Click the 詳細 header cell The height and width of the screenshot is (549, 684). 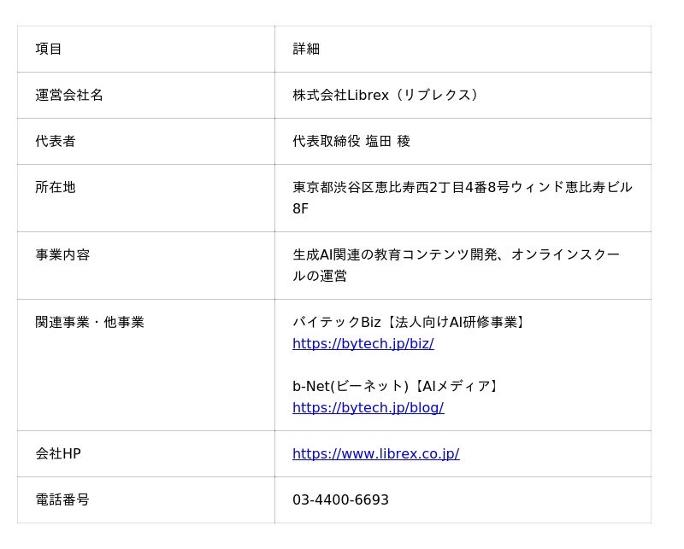click(x=306, y=50)
